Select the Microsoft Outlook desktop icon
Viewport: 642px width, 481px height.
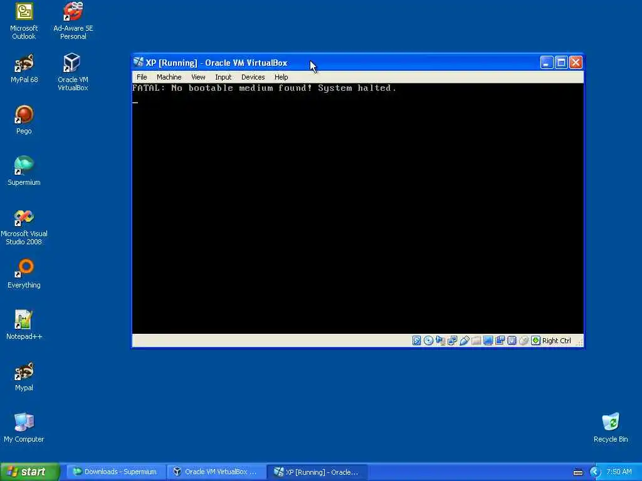(24, 21)
